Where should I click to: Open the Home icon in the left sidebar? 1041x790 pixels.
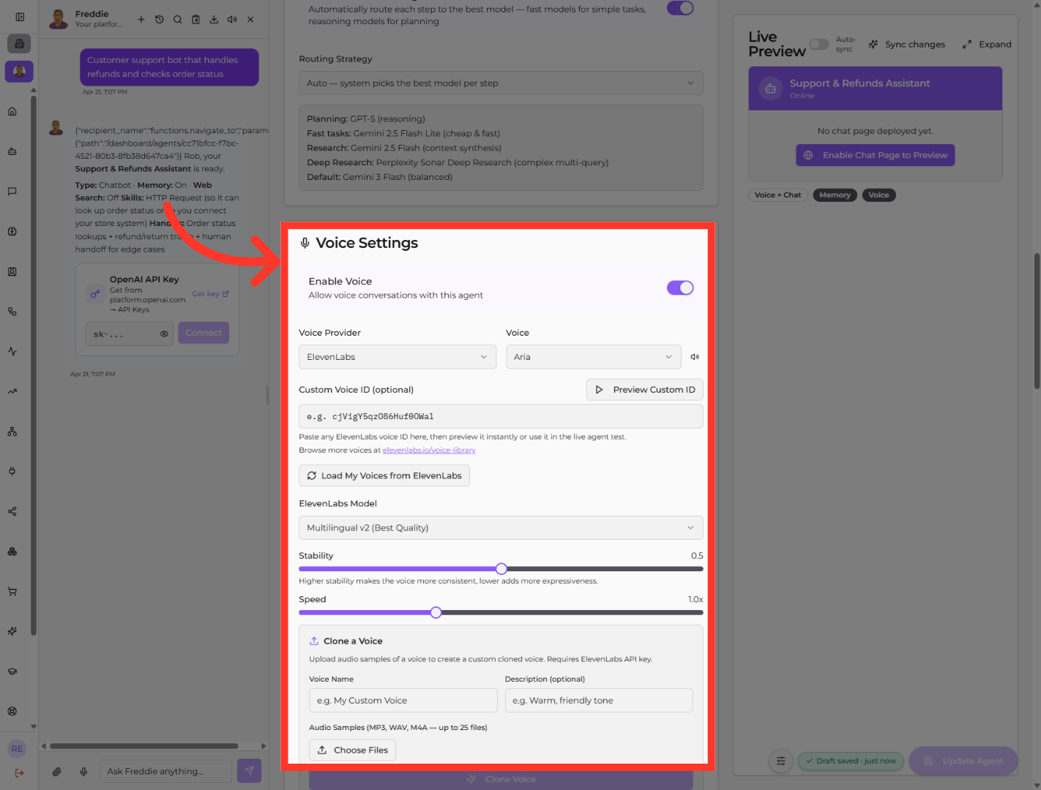pyautogui.click(x=12, y=112)
